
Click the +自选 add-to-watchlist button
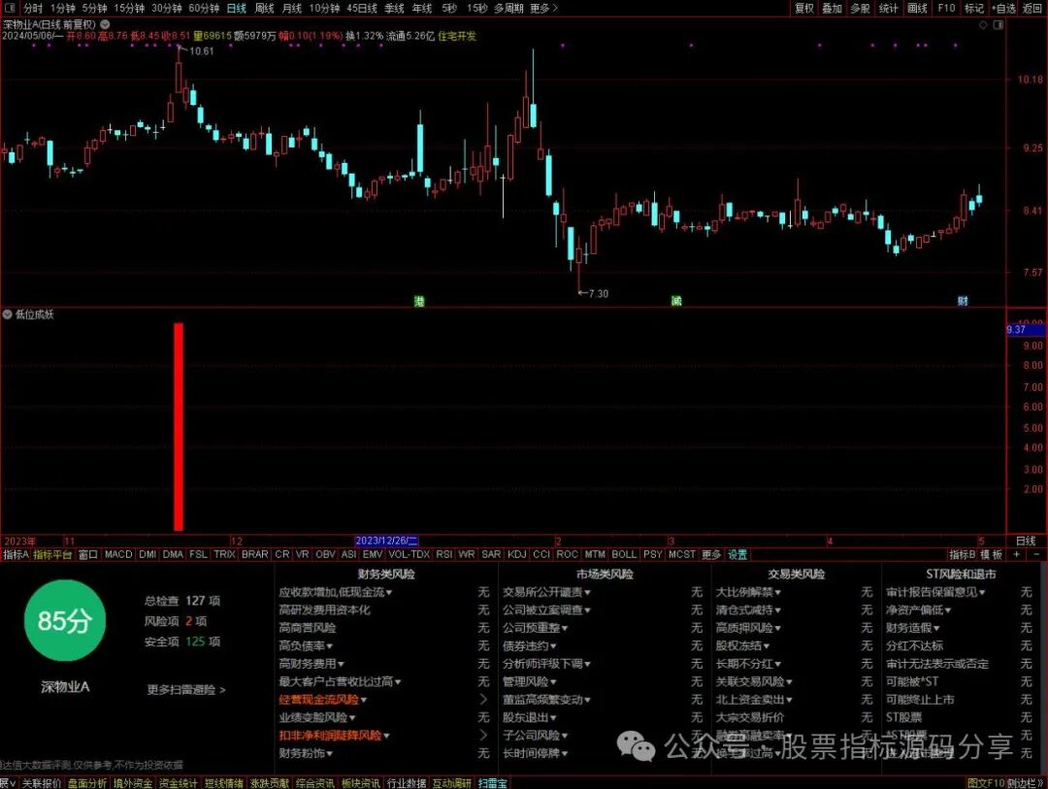[x=1003, y=8]
